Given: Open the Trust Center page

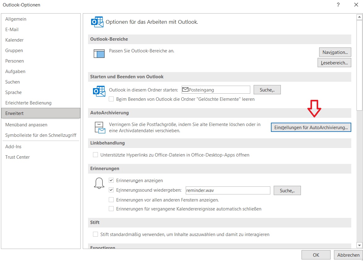Looking at the screenshot, I should tap(41, 157).
